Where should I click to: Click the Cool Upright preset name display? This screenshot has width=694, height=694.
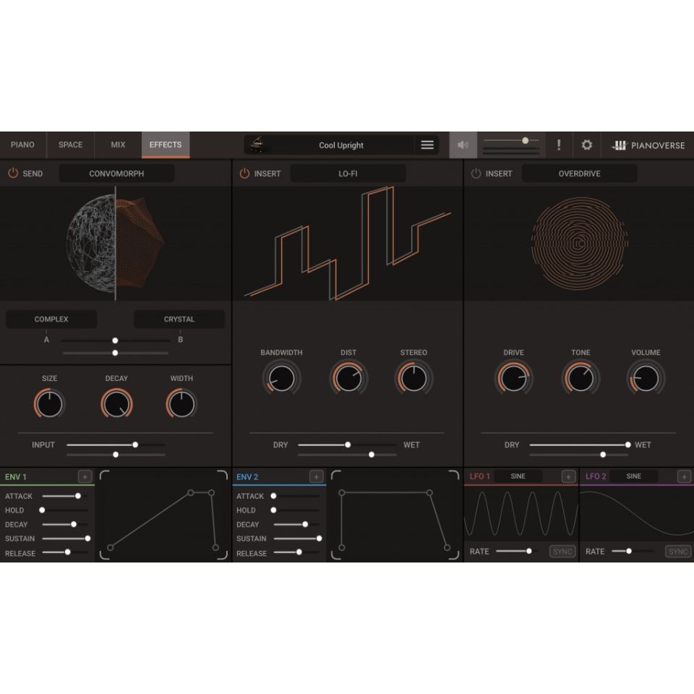click(341, 145)
